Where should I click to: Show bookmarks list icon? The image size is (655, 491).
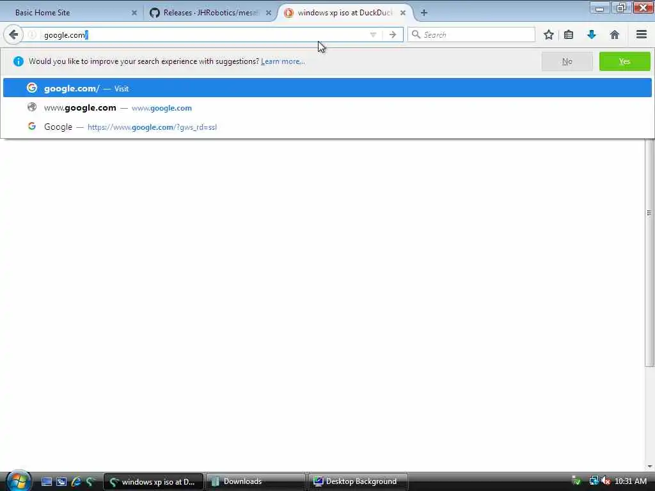pos(569,35)
